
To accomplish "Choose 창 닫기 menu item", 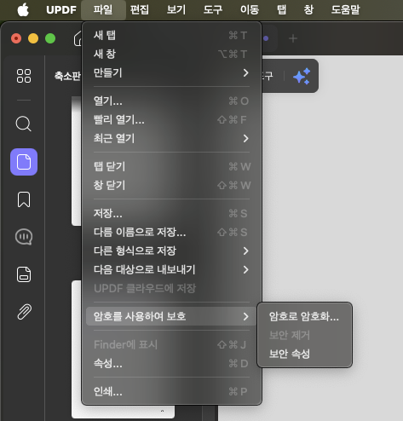I will click(171, 186).
